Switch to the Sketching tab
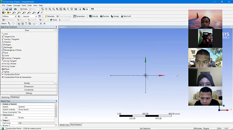This screenshot has width=233, height=130. (x=6, y=97)
